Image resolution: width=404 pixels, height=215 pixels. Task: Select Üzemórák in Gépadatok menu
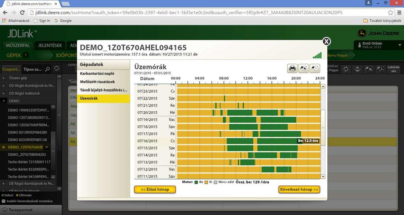click(103, 98)
